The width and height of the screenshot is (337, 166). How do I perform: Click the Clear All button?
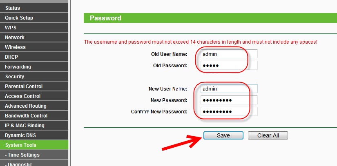pos(268,135)
